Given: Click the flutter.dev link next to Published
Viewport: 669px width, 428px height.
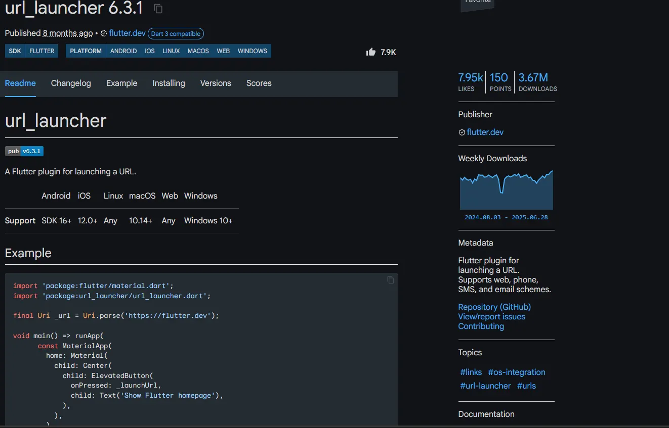Looking at the screenshot, I should click(x=127, y=33).
